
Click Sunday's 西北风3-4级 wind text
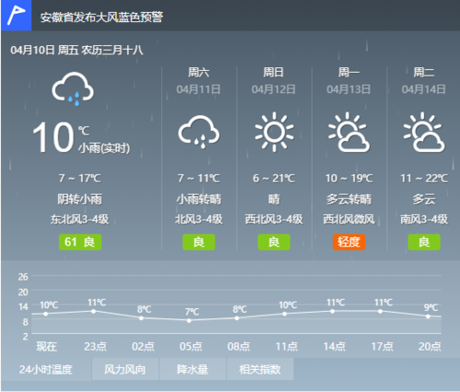click(x=274, y=219)
